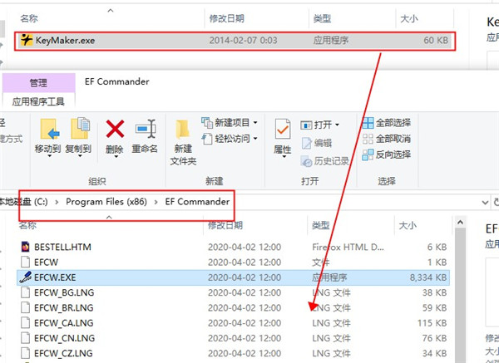Viewport: 499px width, 363px height.
Task: Open address bar history dropdown arrow
Action: pyautogui.click(x=486, y=202)
